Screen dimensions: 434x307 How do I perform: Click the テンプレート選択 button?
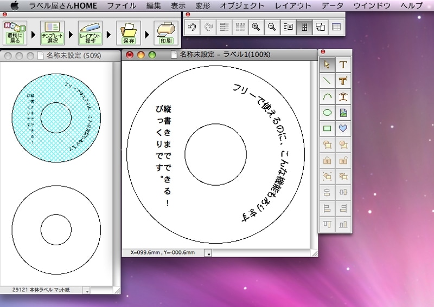[x=52, y=34]
